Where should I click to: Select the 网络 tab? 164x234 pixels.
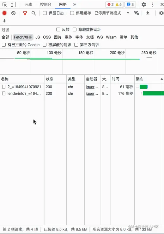pos(63,5)
